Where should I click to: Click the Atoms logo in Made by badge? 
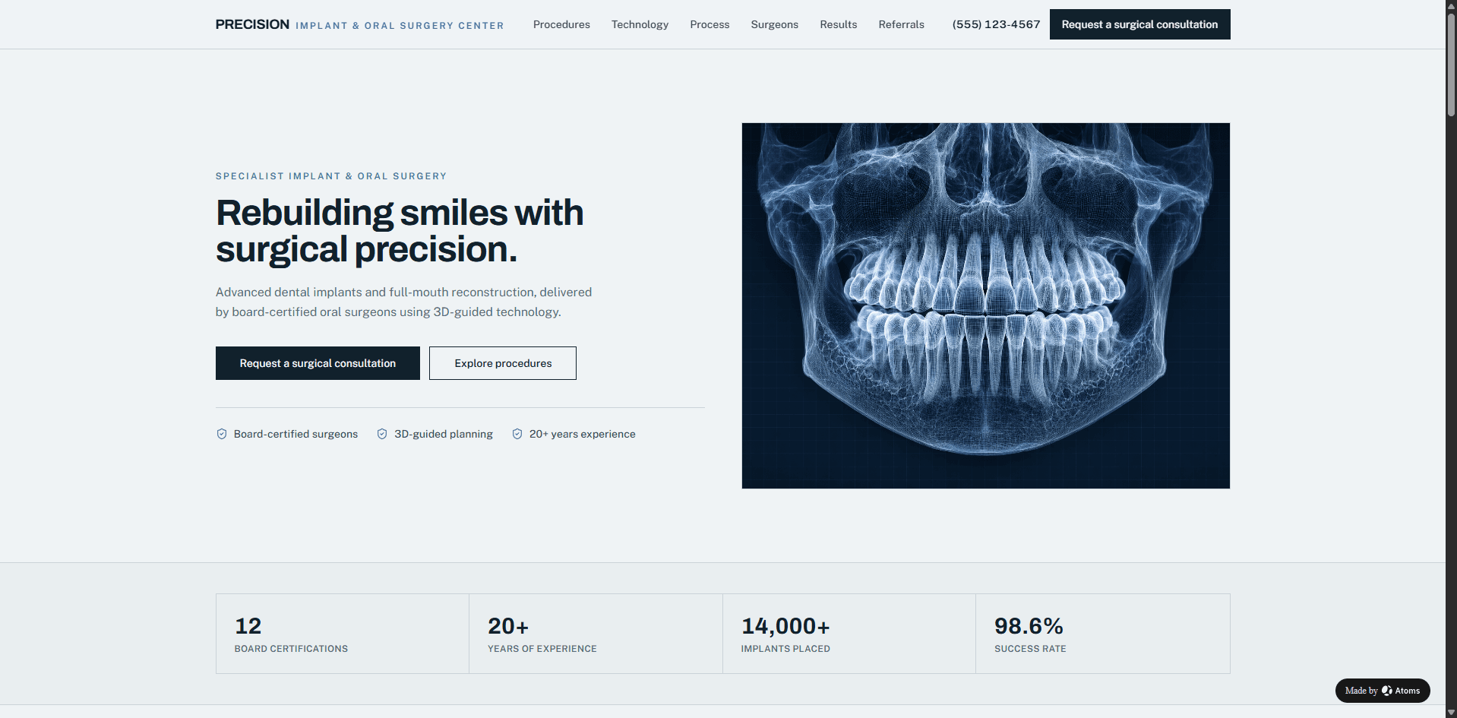tap(1387, 691)
